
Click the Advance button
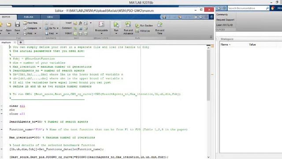click(143, 31)
